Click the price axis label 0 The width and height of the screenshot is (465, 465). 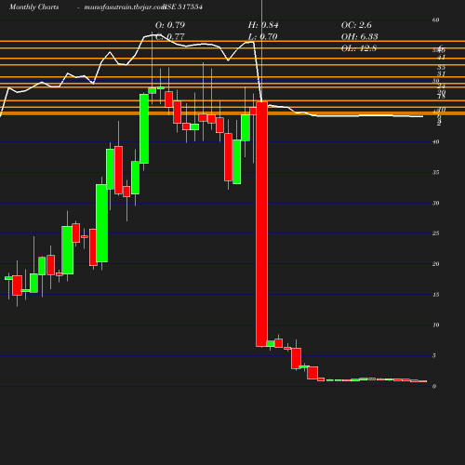434,386
